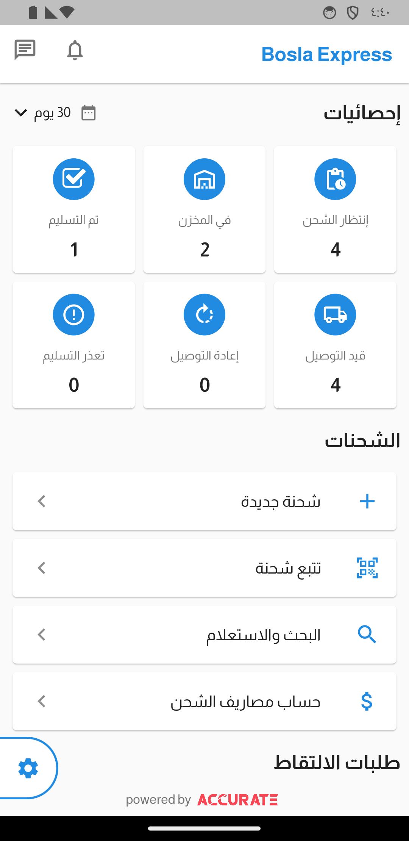Tap the chevron on شحنة جديدة row
The height and width of the screenshot is (841, 409).
coord(42,501)
